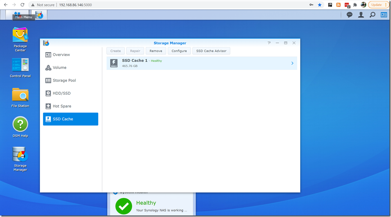
Task: Click Chrome Update button
Action: (378, 5)
